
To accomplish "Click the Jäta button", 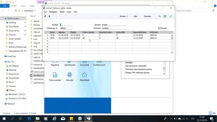I will pyautogui.click(x=135, y=16).
